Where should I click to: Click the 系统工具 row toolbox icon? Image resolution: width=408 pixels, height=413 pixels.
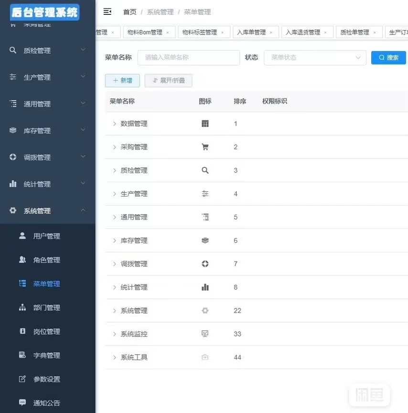pyautogui.click(x=205, y=357)
